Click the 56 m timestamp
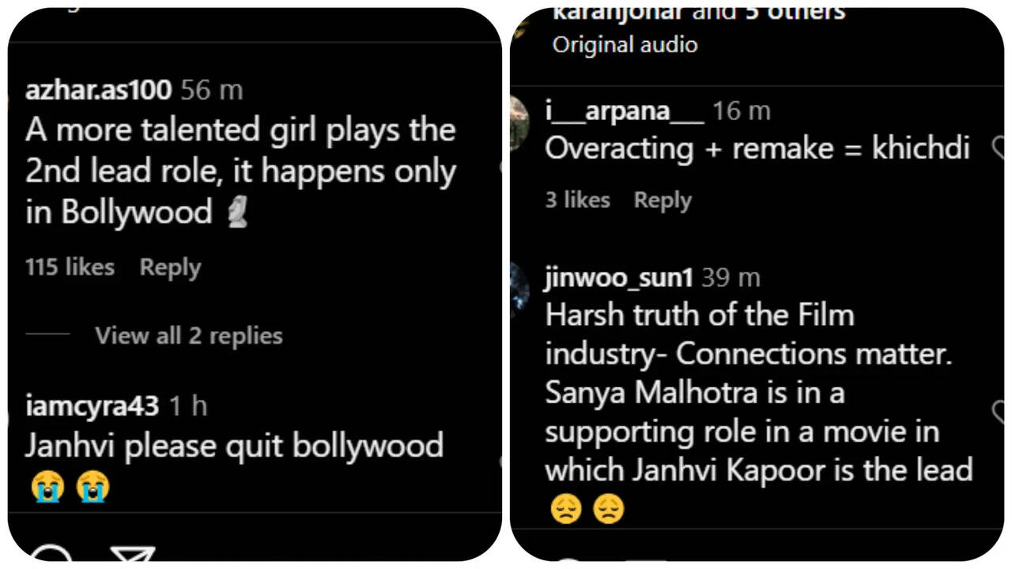The image size is (1012, 569). (211, 90)
